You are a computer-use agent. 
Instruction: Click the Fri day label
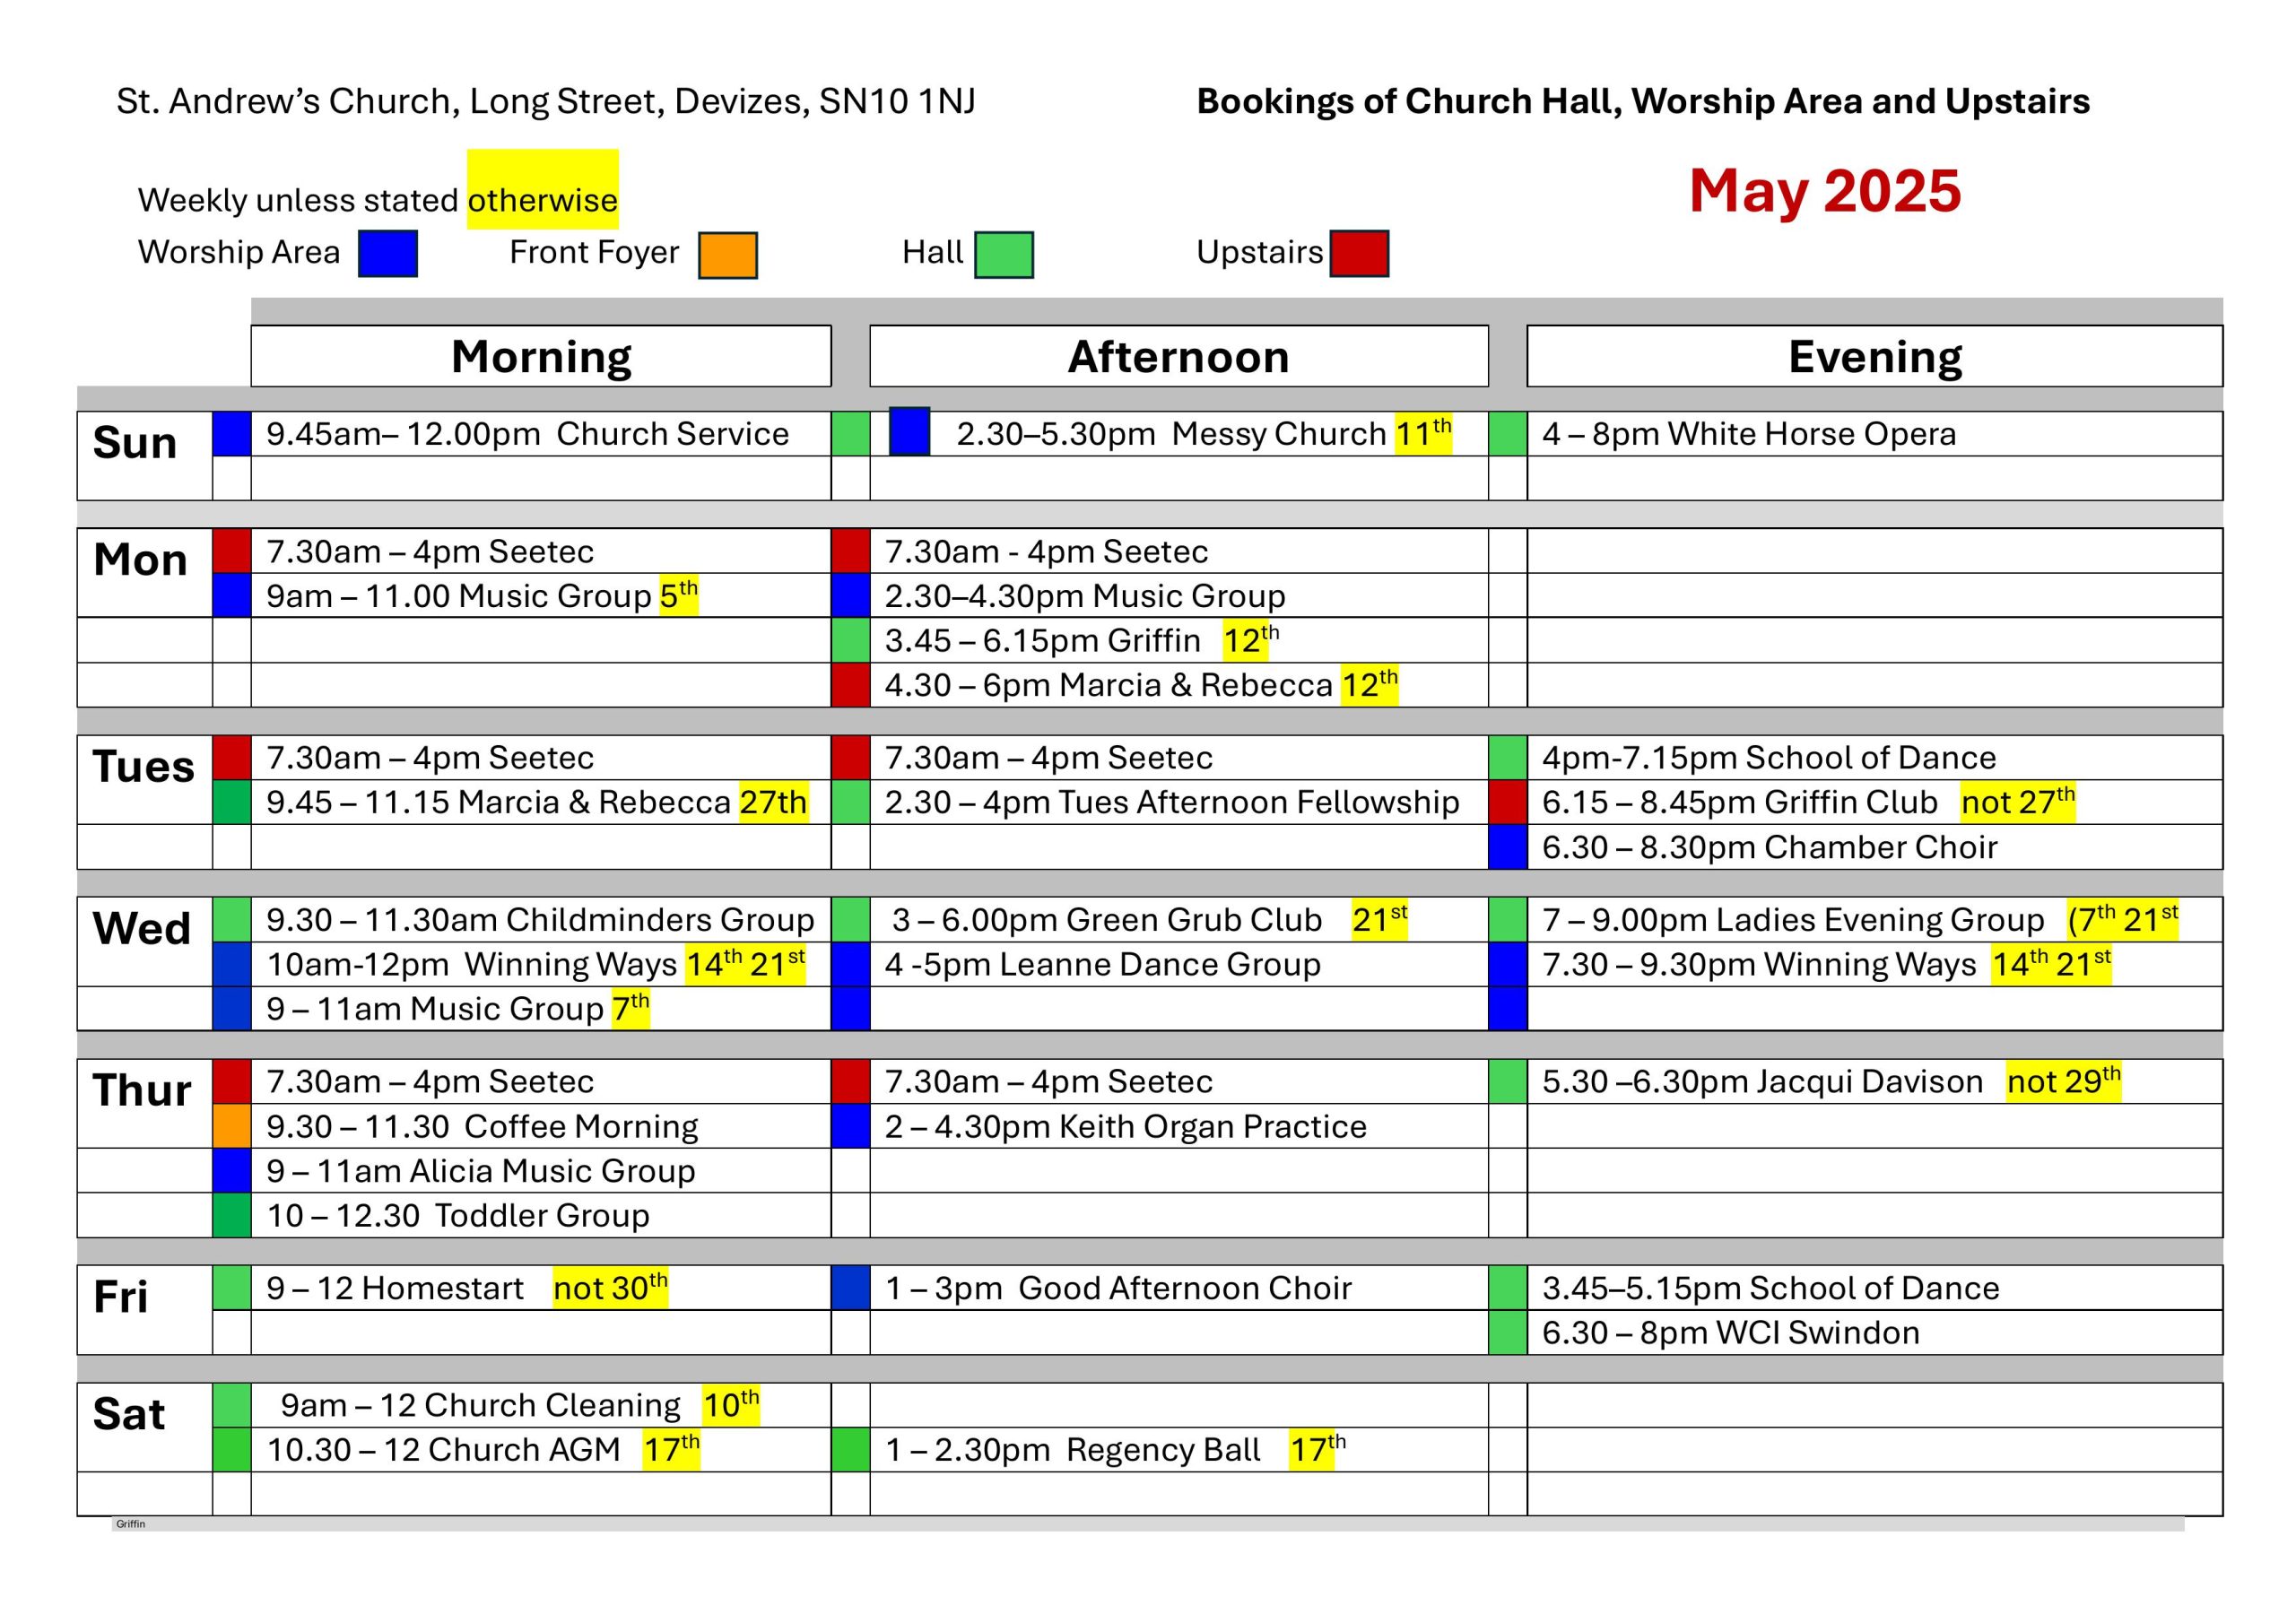click(120, 1297)
